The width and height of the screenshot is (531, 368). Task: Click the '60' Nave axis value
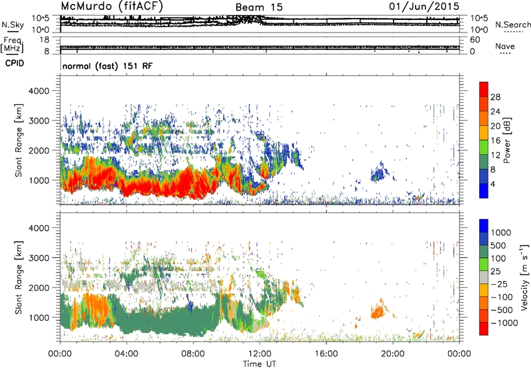(475, 40)
